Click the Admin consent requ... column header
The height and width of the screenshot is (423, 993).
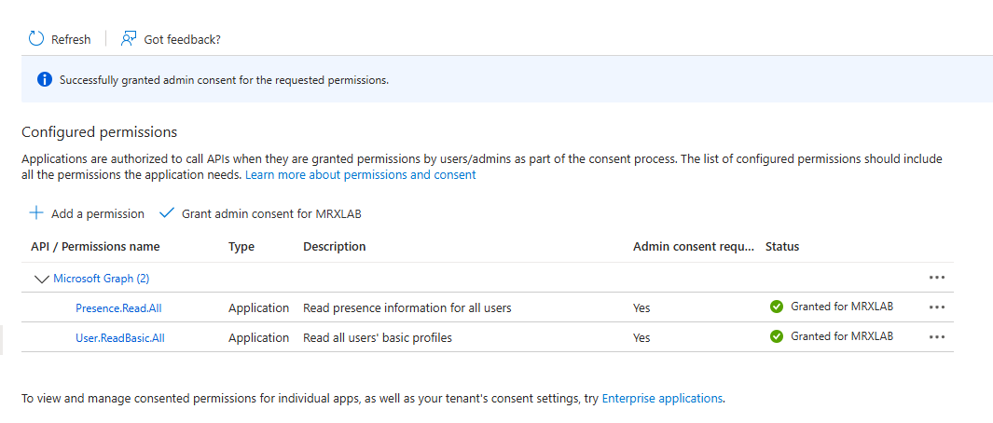694,246
